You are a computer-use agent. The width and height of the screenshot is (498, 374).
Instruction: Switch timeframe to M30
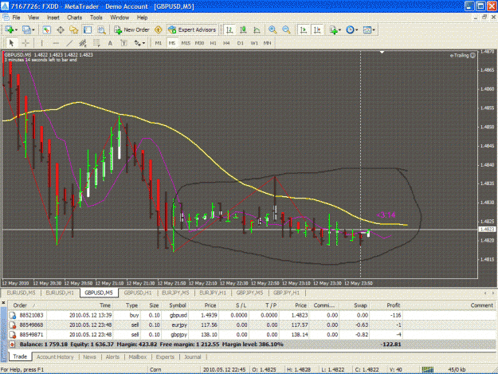(x=199, y=43)
